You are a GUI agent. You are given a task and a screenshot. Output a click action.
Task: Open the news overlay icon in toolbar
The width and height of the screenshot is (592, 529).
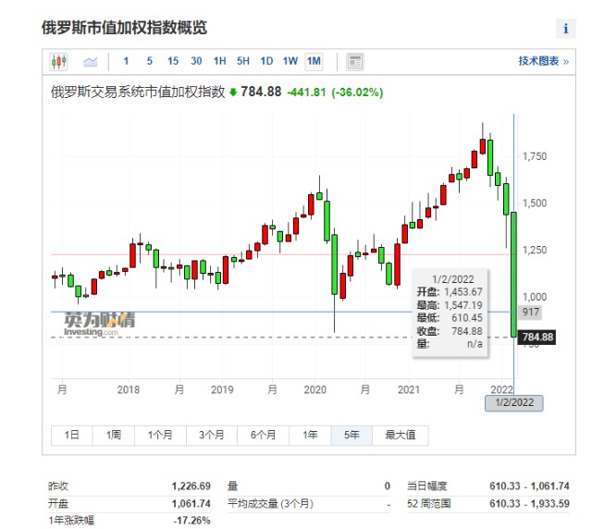pos(354,62)
